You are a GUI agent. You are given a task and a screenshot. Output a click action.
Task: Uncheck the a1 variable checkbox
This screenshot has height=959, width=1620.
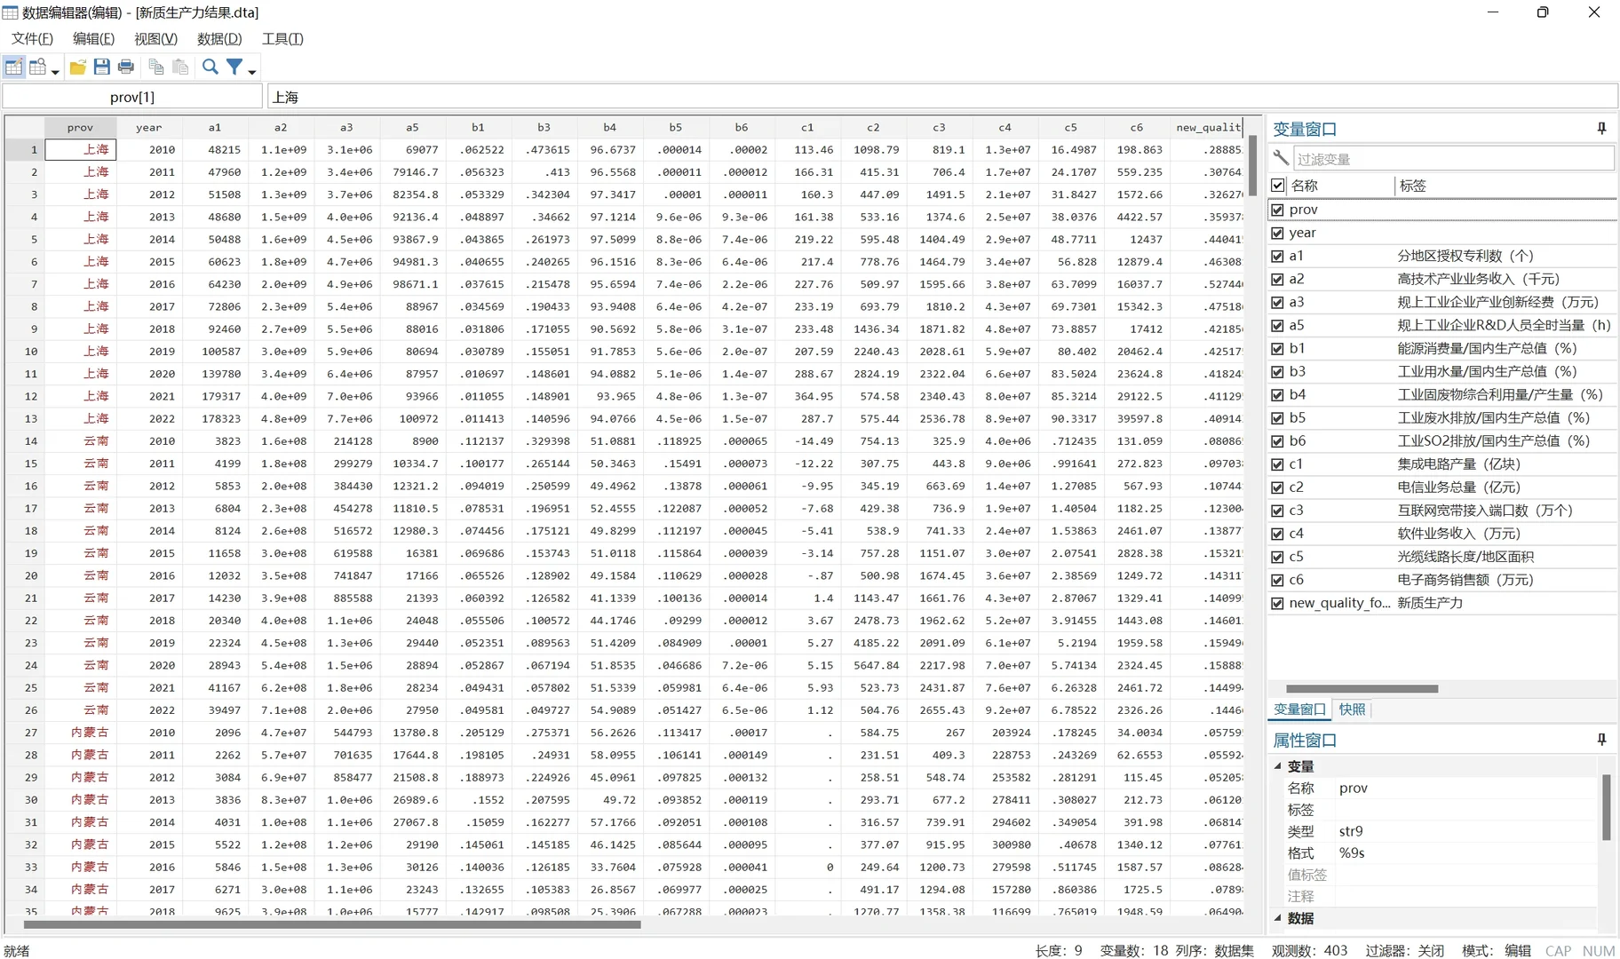[x=1278, y=256]
